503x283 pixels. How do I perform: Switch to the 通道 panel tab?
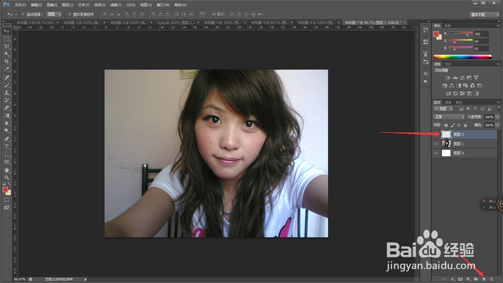click(x=448, y=102)
